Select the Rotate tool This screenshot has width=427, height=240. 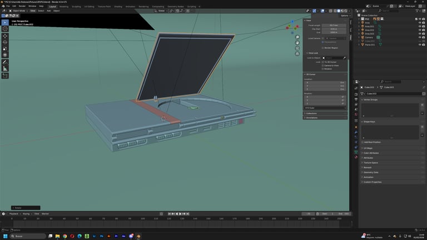pos(5,42)
